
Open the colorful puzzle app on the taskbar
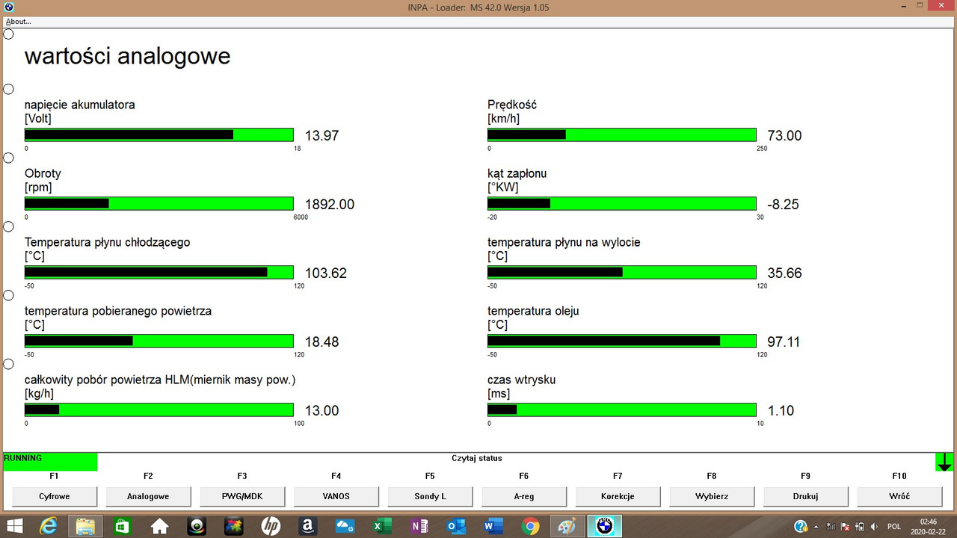pyautogui.click(x=233, y=526)
